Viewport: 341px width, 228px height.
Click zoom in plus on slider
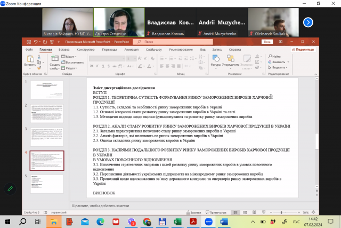(299, 213)
